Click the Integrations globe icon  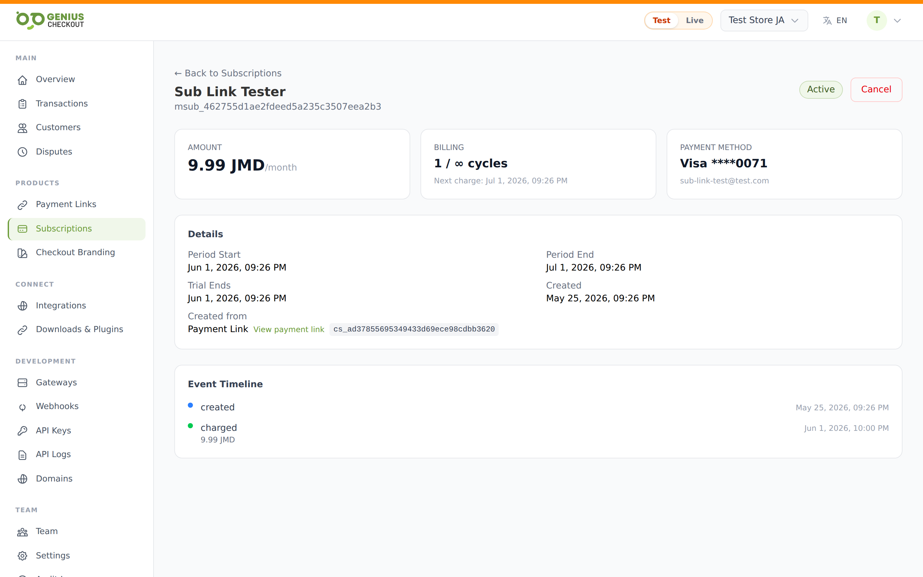(x=22, y=306)
